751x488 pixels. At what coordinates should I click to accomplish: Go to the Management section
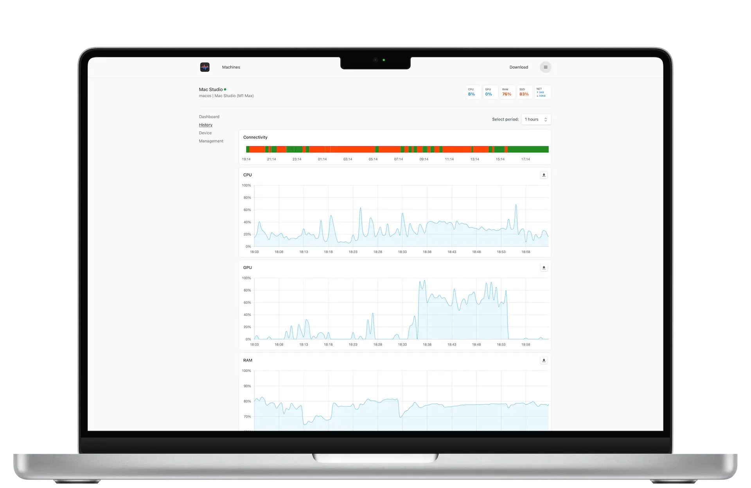click(211, 141)
